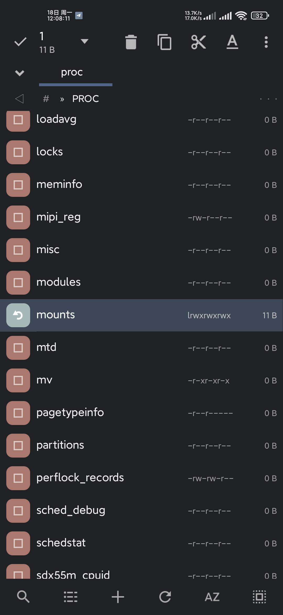Copy the selected file
Screen dimensions: 283x615
[x=164, y=42]
